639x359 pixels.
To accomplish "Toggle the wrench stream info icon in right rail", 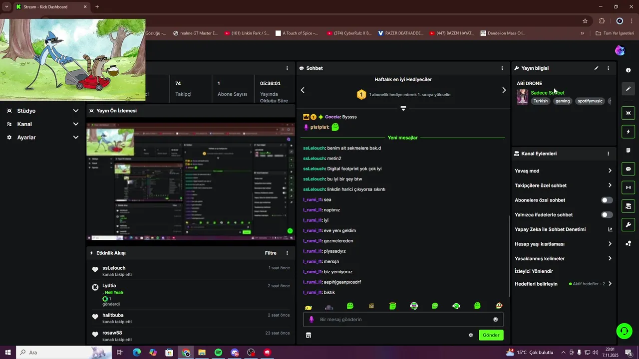I will pyautogui.click(x=628, y=224).
